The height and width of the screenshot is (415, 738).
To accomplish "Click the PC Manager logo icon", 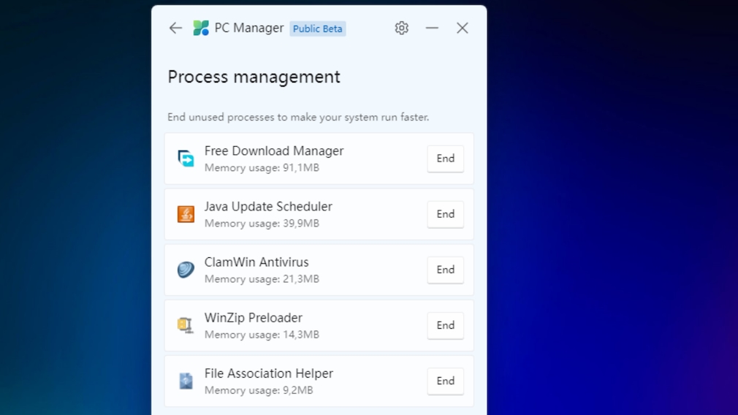I will tap(201, 28).
